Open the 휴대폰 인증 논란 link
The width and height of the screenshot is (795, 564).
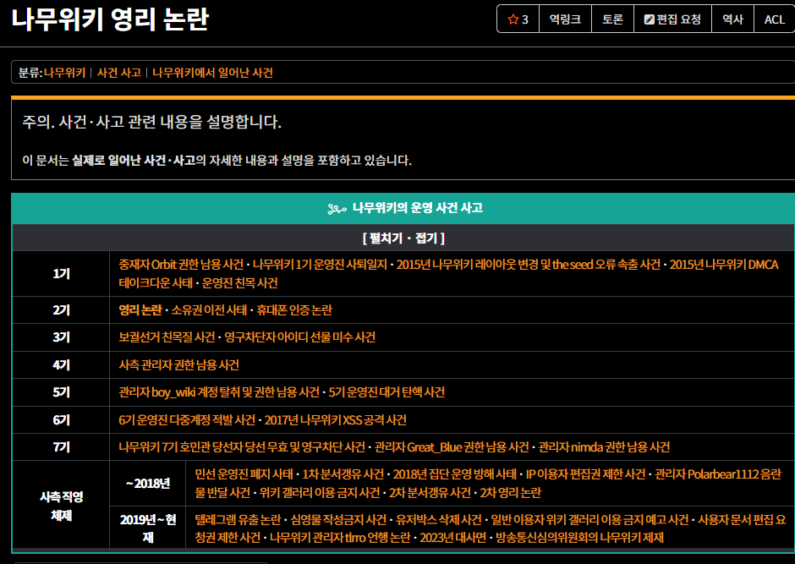(x=297, y=310)
